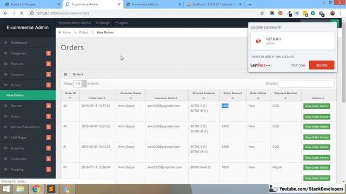Screen dimensions: 346x194
Task: Switch to the Home | E-Shopper tab
Action: (31, 4)
